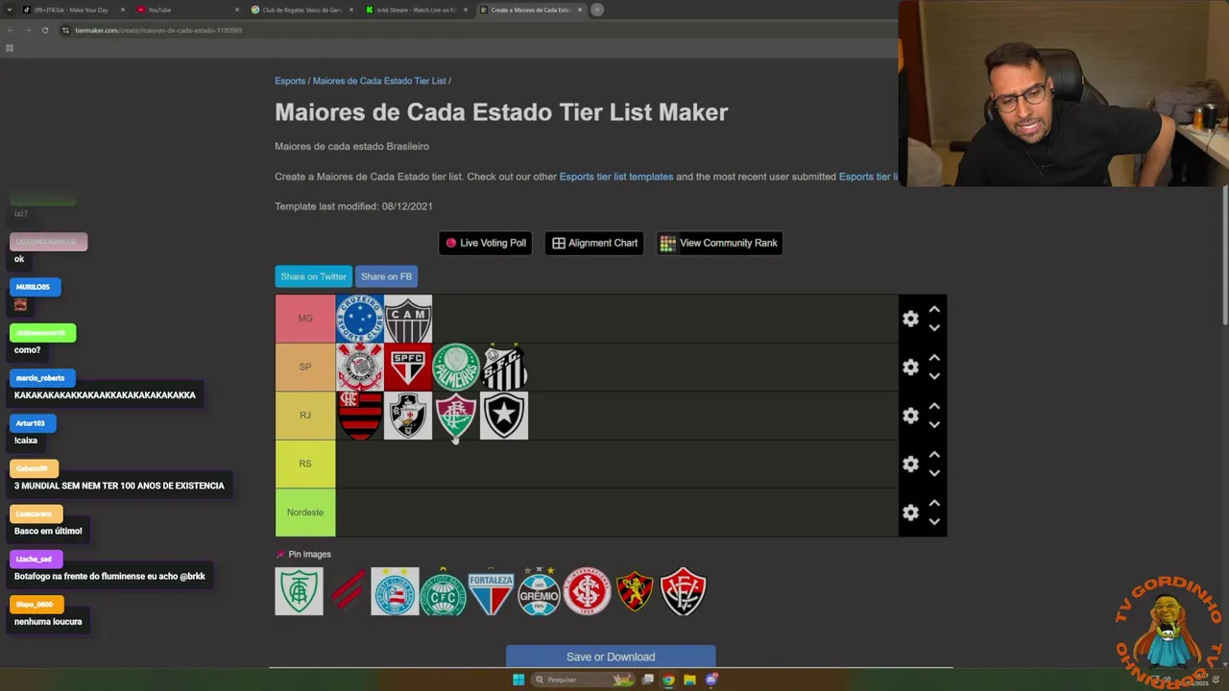
Task: Move RS tier row up
Action: 934,455
